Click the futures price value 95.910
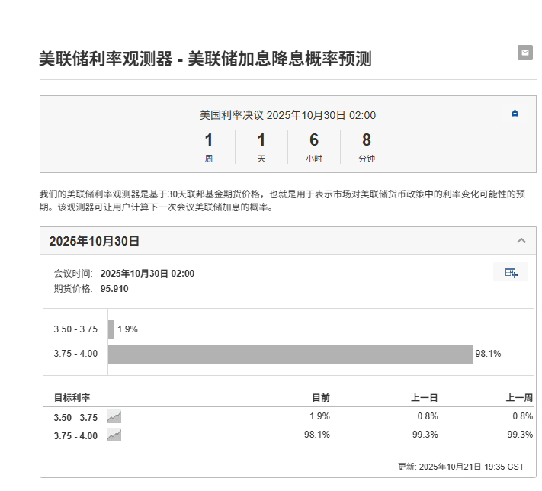This screenshot has width=542, height=491. click(x=114, y=289)
